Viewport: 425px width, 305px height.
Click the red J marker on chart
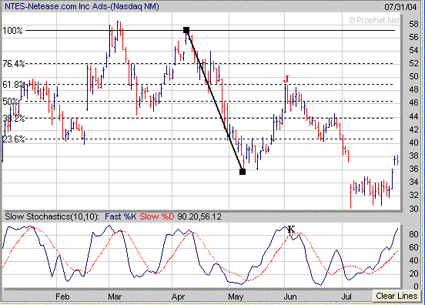click(x=286, y=79)
